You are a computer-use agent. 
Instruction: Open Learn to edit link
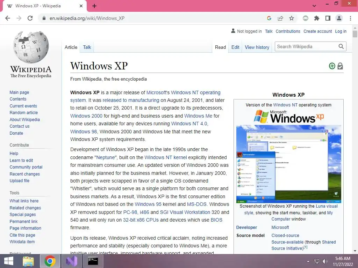21,161
